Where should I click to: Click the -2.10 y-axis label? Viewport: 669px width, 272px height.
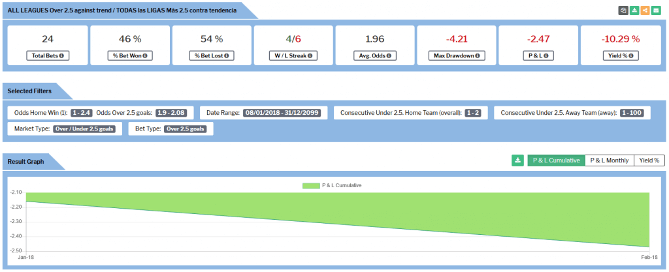point(16,192)
